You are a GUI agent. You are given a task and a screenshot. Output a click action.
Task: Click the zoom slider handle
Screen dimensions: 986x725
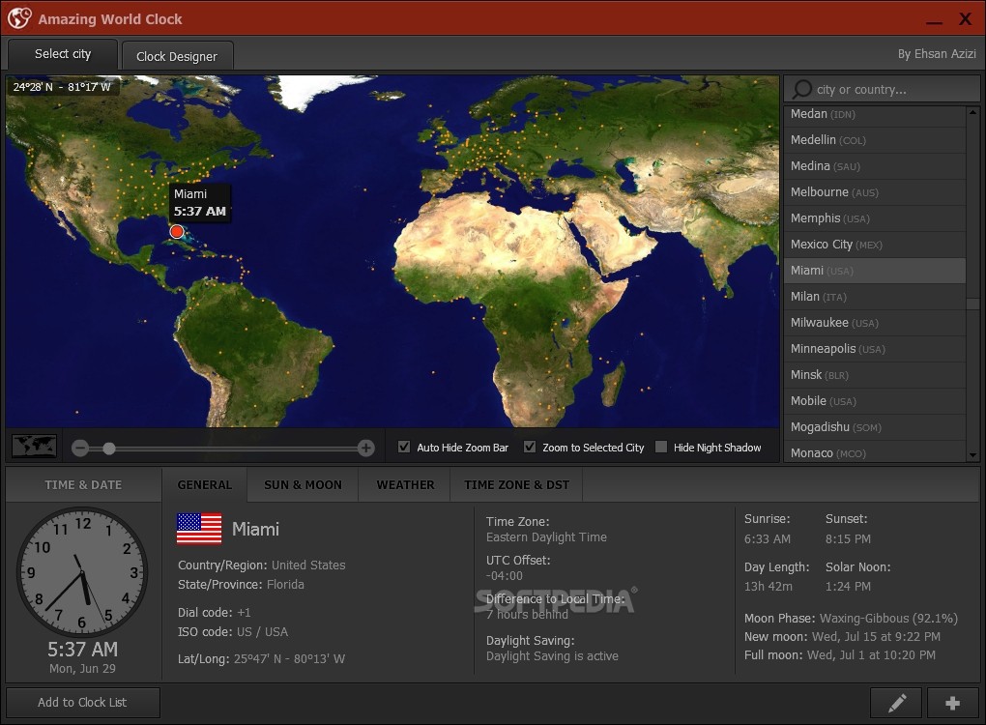point(109,449)
